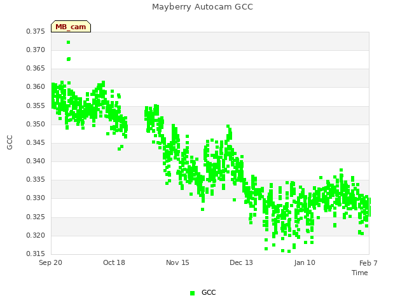Click the 0.340 y-axis value
This screenshot has height=305, width=407.
[36, 161]
